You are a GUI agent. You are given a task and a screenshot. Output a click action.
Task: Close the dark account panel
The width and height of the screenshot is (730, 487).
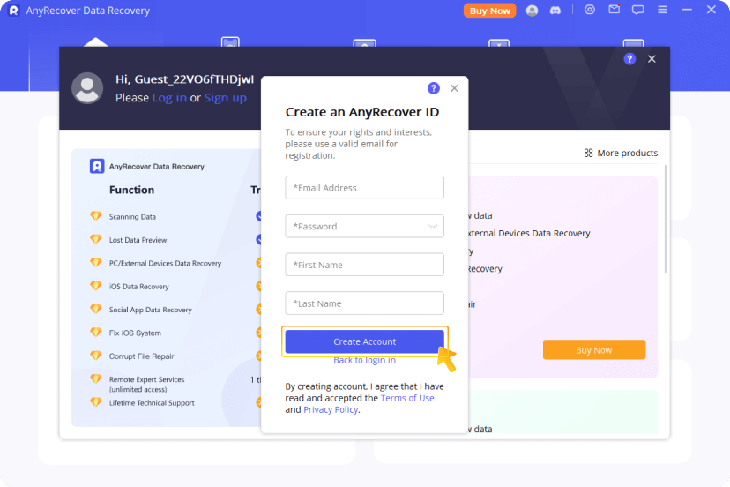point(652,59)
